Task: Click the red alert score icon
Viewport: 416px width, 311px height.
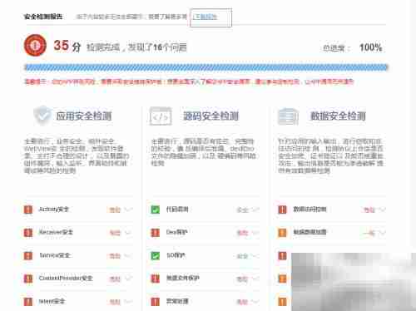Action: [x=35, y=45]
